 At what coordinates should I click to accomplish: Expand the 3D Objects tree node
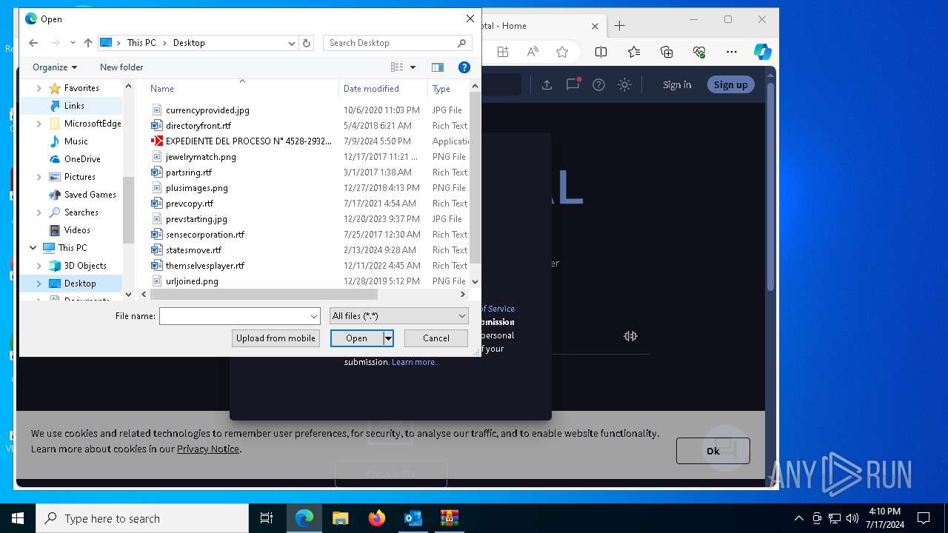[39, 266]
